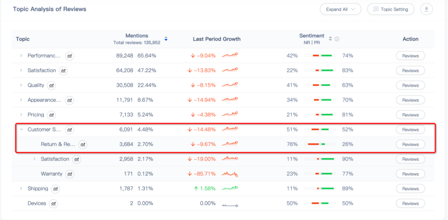Select the Devices topic name
This screenshot has height=220, width=448.
pyautogui.click(x=37, y=203)
